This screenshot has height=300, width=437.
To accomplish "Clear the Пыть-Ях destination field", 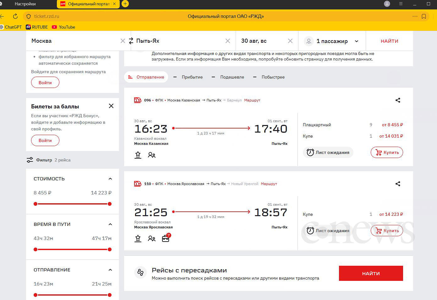I will [x=228, y=41].
